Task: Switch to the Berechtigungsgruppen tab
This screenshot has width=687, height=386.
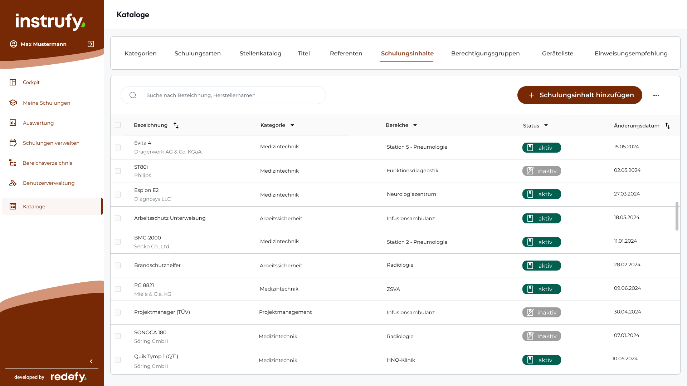Action: click(x=485, y=53)
